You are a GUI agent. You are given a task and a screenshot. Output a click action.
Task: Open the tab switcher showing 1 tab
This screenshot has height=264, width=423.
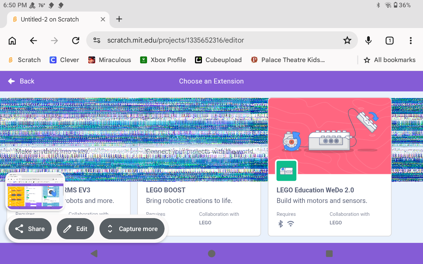390,41
